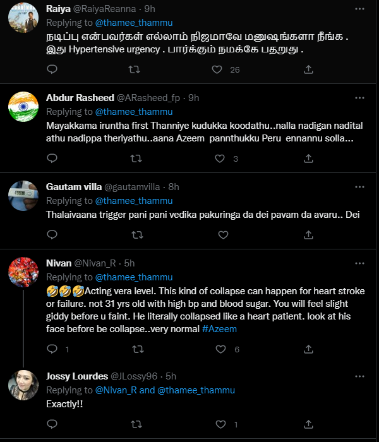
Task: Reply to Nivan's tweet
Action: point(52,349)
